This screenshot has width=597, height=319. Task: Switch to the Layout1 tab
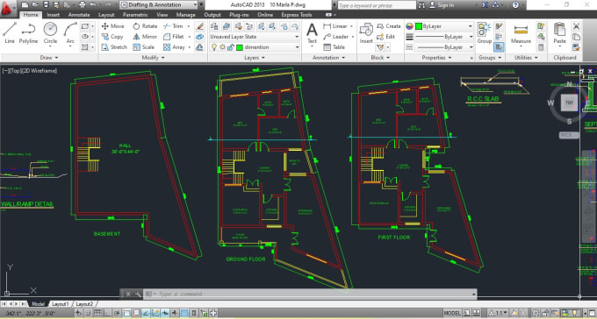coord(61,304)
